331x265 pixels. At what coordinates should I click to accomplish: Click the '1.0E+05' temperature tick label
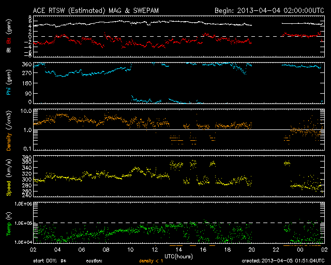click(x=23, y=223)
